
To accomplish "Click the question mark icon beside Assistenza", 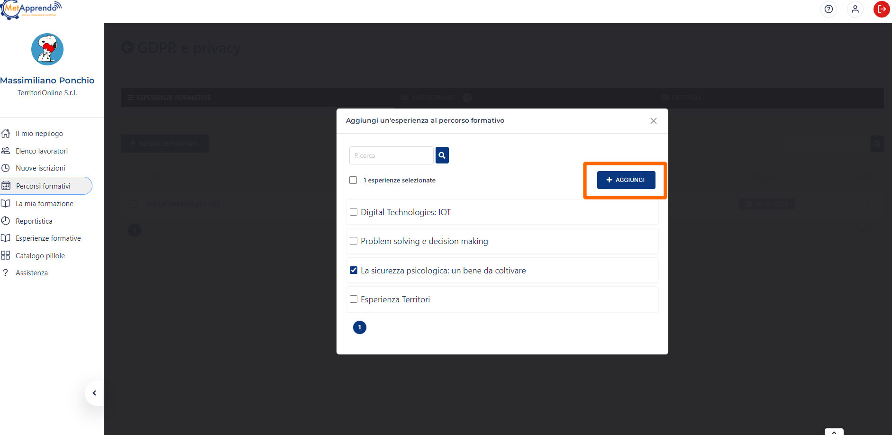I will [6, 273].
